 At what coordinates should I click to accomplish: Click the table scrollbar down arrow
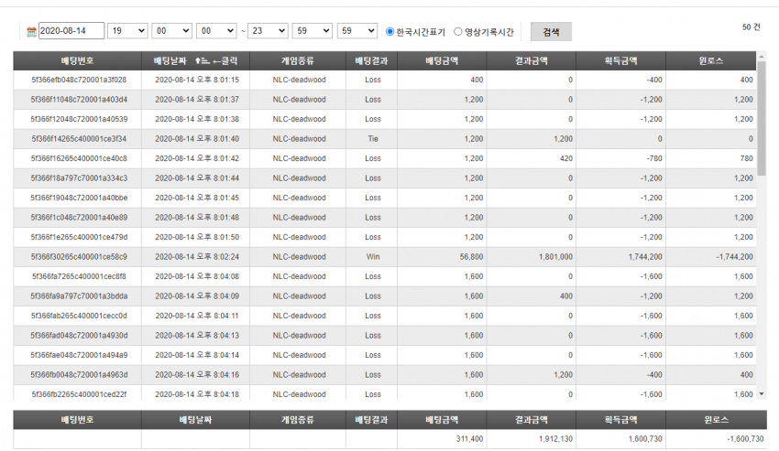(x=762, y=394)
